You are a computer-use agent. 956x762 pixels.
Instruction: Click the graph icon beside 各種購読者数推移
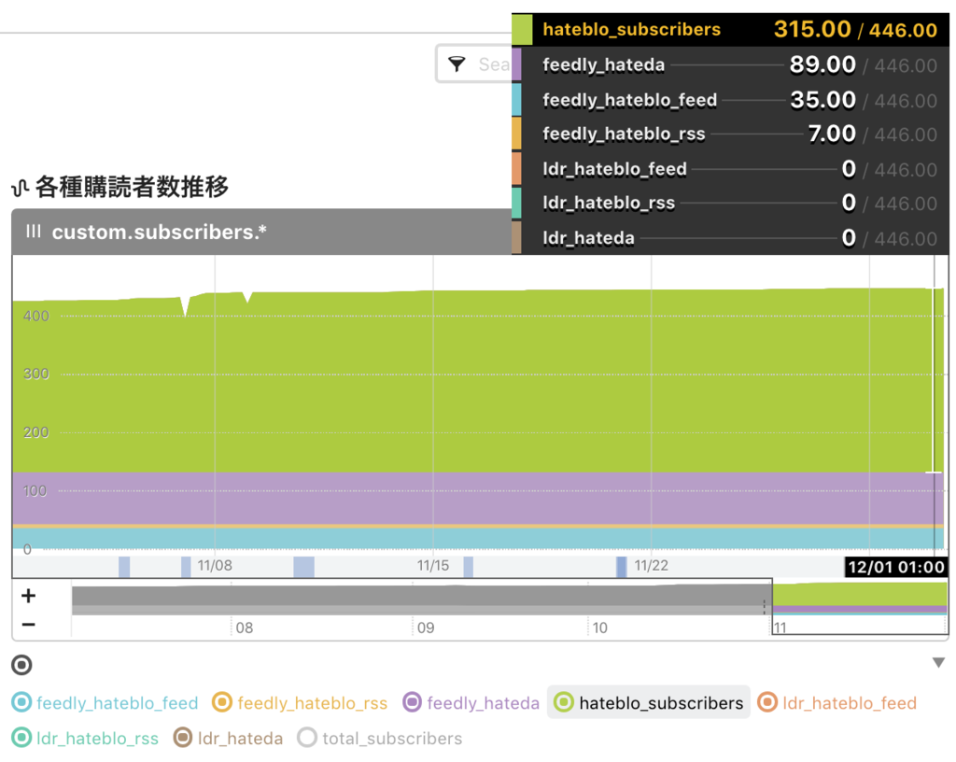21,188
